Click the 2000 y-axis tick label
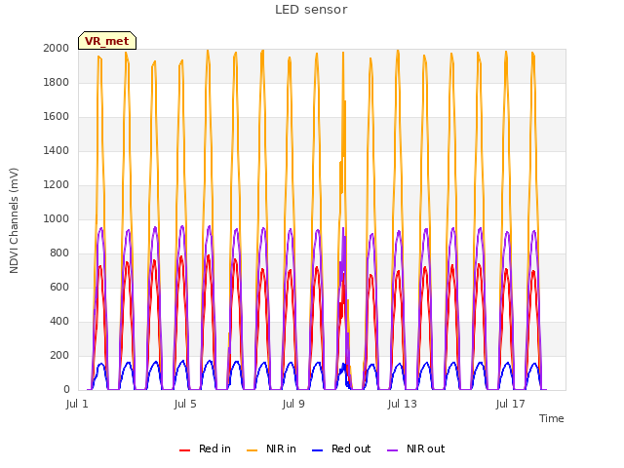This screenshot has height=468, width=624. point(57,48)
